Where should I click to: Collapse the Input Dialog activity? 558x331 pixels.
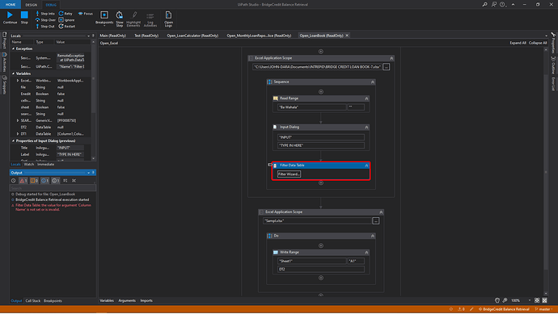(366, 128)
